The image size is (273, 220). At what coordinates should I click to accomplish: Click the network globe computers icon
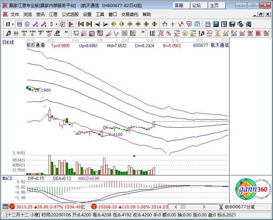tap(240, 24)
